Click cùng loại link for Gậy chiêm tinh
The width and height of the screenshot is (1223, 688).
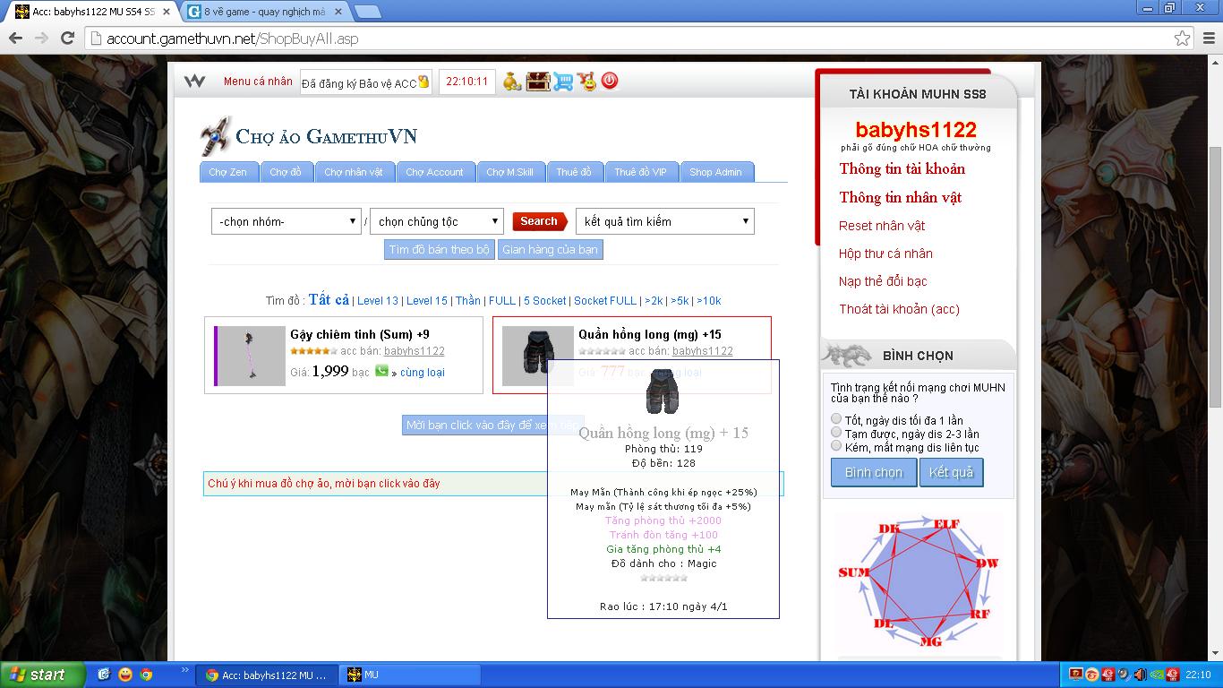point(423,373)
